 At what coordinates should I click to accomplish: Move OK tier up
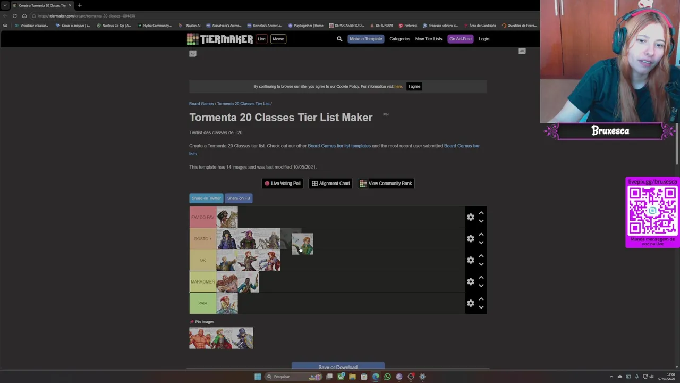coord(481,256)
